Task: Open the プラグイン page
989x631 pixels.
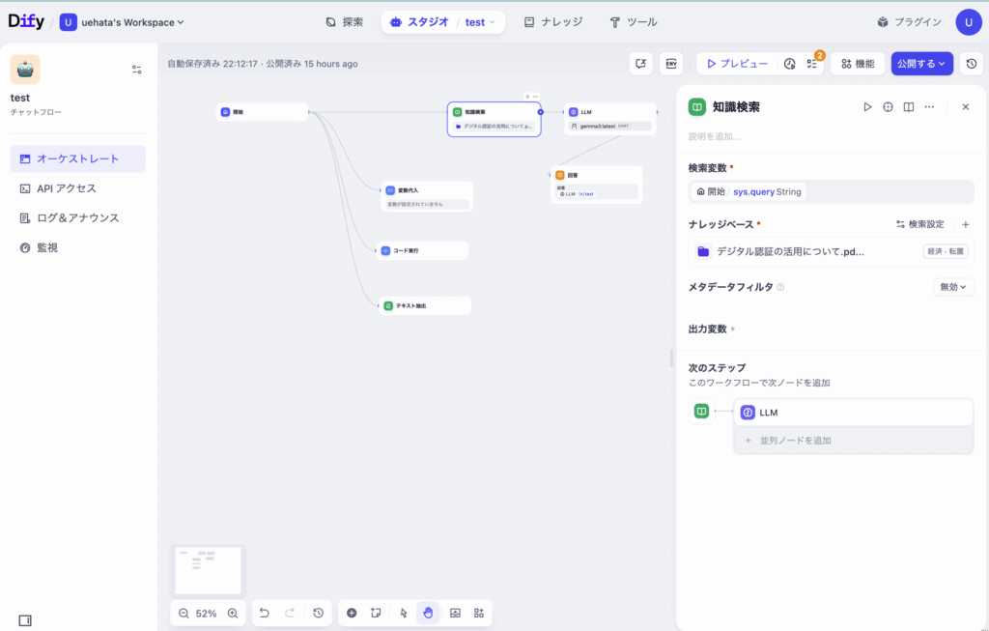Action: coord(909,22)
